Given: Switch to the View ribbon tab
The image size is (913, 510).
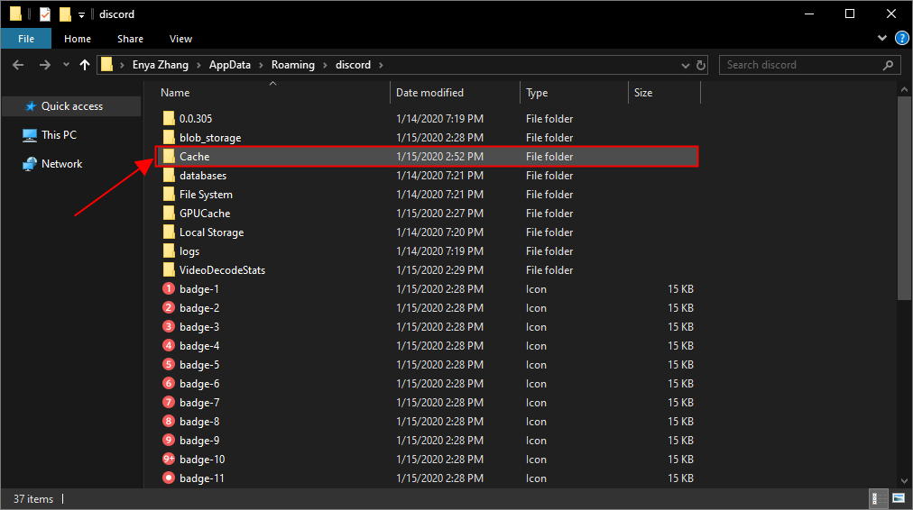Looking at the screenshot, I should pyautogui.click(x=180, y=39).
